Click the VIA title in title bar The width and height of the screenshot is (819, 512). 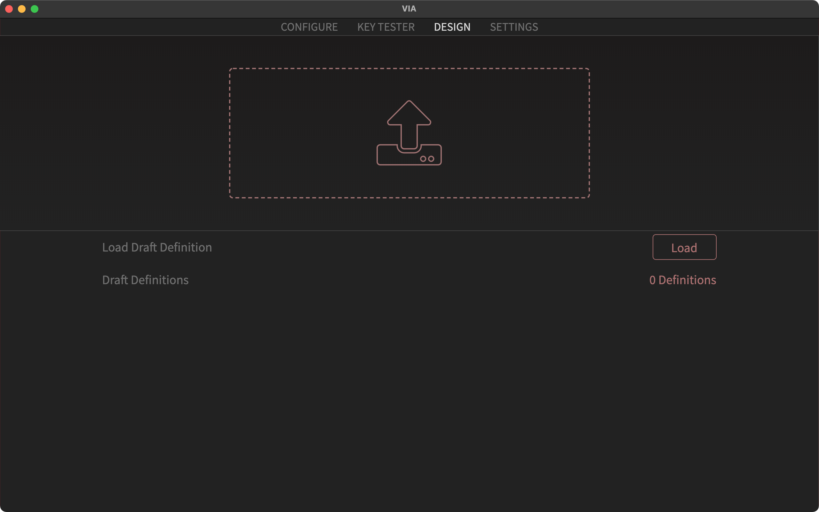point(409,9)
